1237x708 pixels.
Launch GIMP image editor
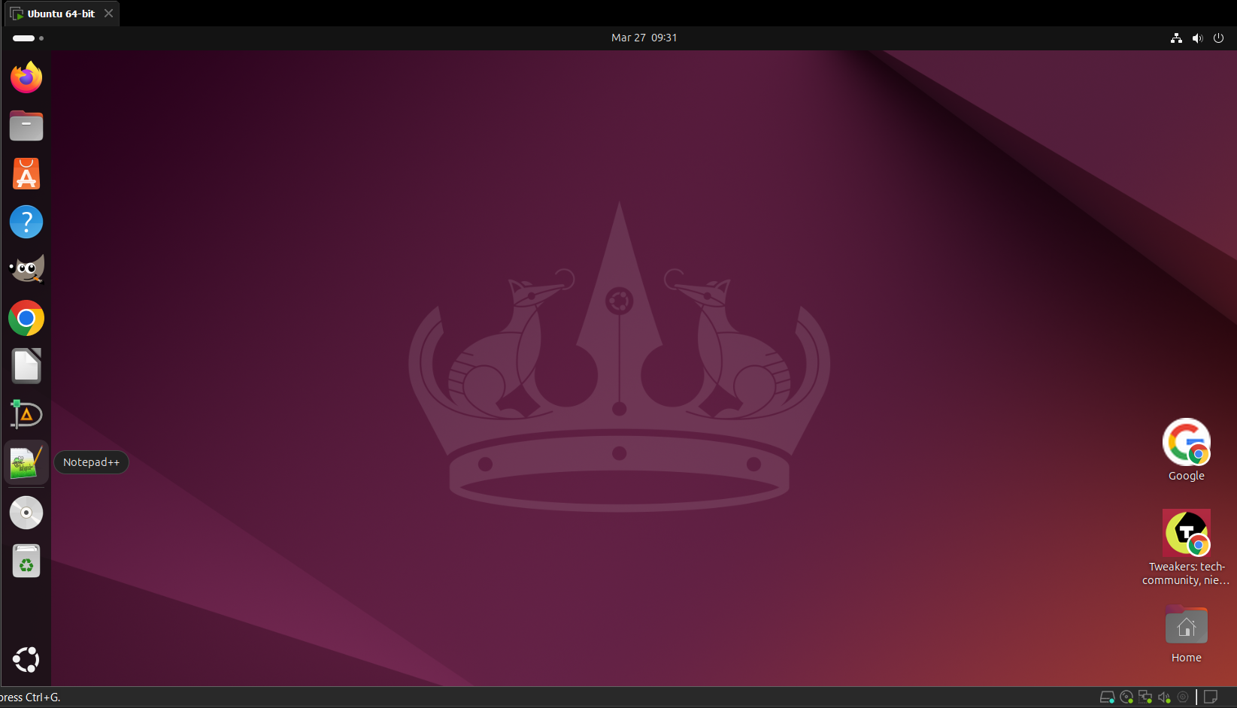(x=26, y=270)
